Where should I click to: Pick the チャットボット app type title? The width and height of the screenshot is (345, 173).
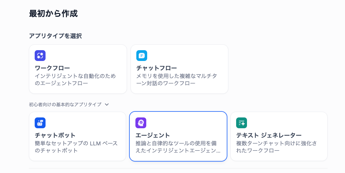tap(55, 135)
